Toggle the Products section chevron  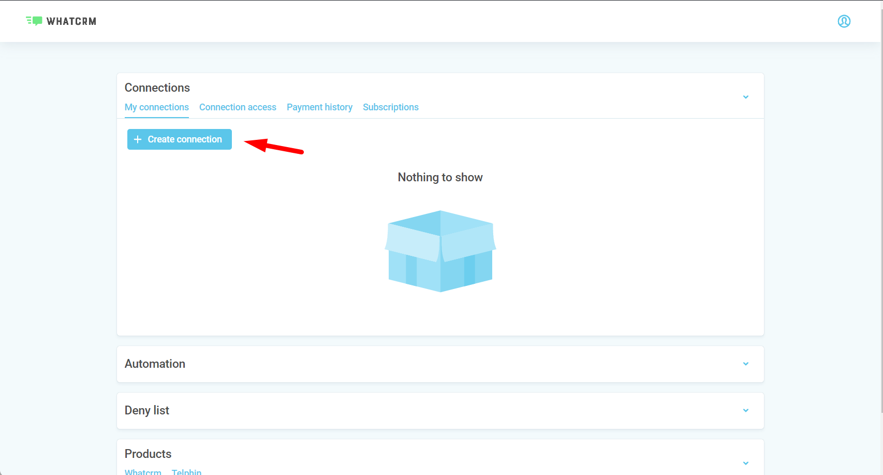745,463
